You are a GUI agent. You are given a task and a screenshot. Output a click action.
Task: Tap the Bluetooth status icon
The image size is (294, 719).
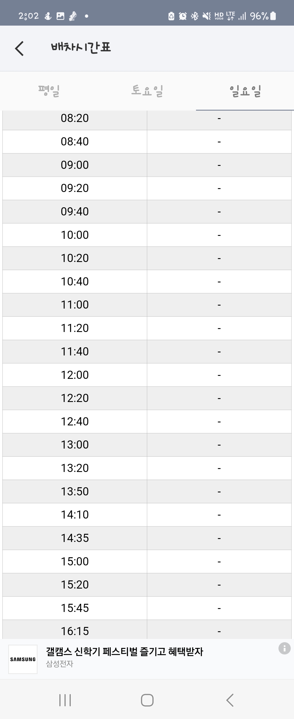tap(194, 16)
